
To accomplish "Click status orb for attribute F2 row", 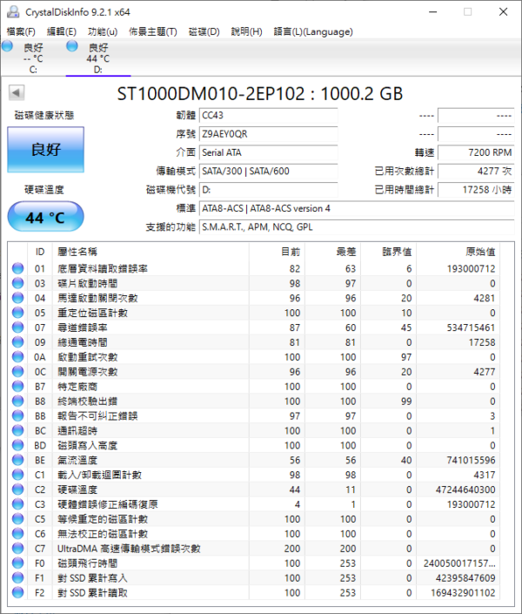I will coord(17,592).
